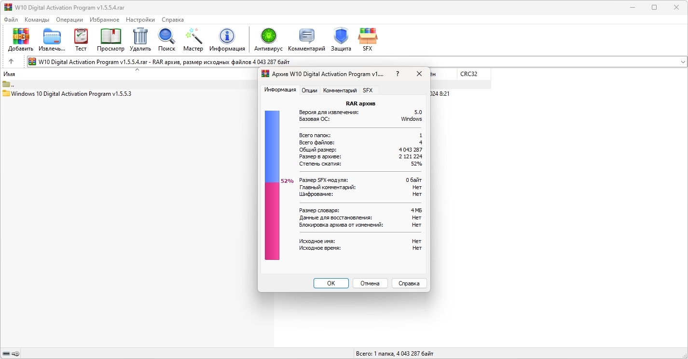Image resolution: width=688 pixels, height=359 pixels.
Task: Click the dialog's question mark help button
Action: coord(398,74)
